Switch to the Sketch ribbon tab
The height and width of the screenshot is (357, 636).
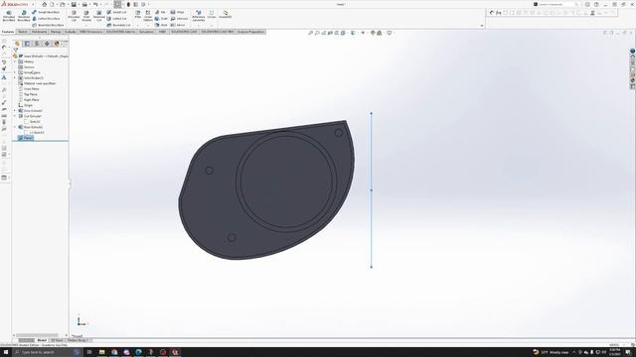(x=23, y=32)
